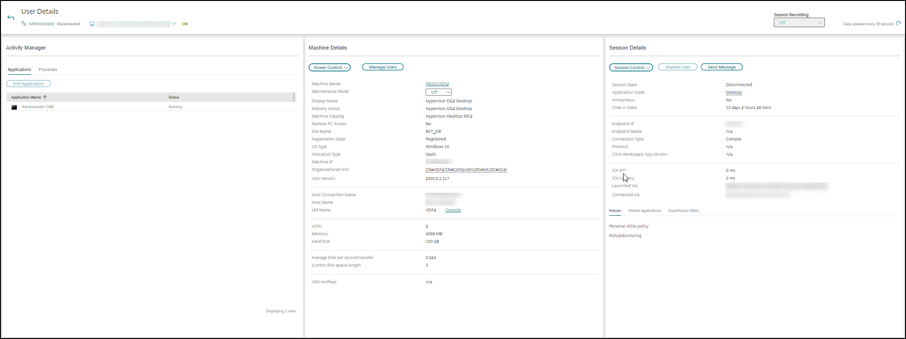Click the Application Name sort arrow
The height and width of the screenshot is (339, 906).
click(x=45, y=97)
